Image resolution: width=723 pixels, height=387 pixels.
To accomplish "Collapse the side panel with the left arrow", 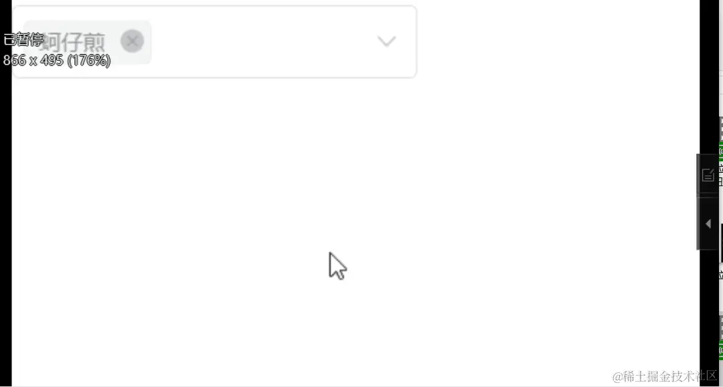I will pos(708,224).
